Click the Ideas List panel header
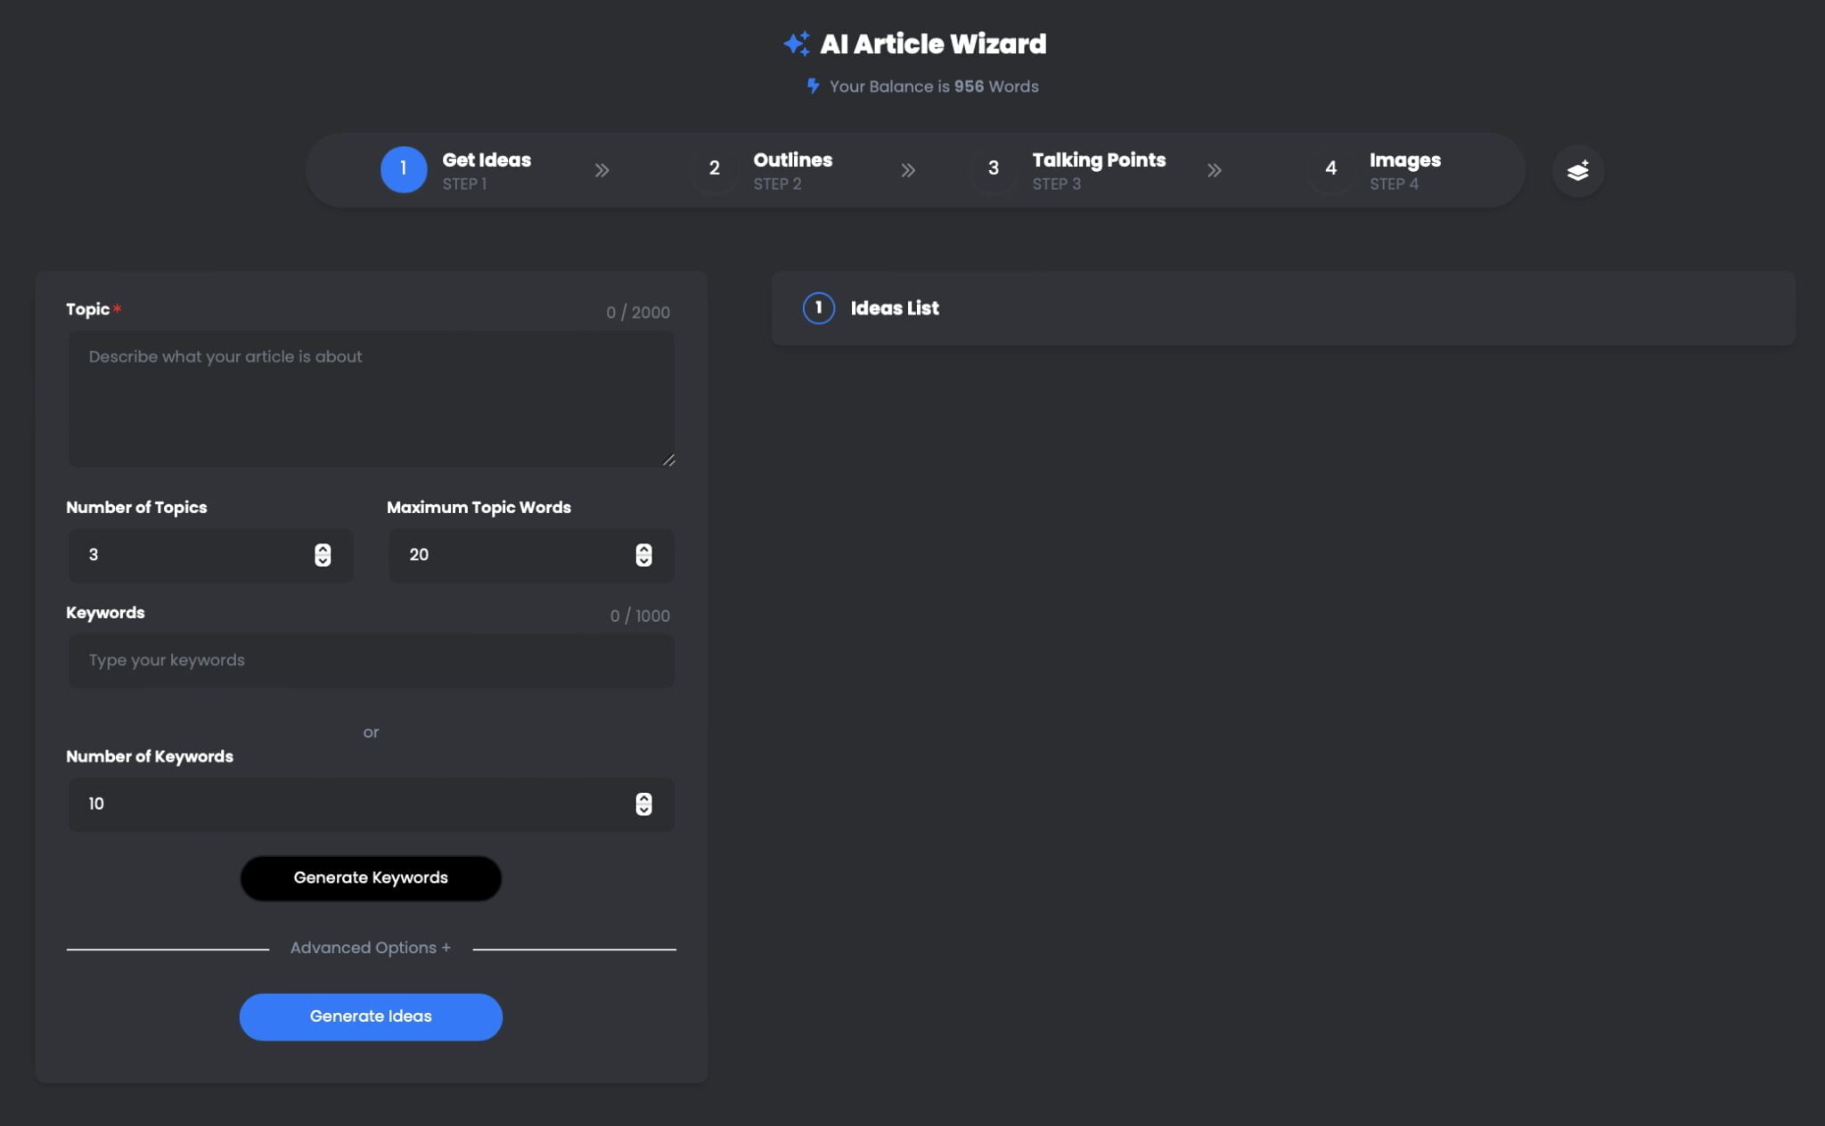The width and height of the screenshot is (1825, 1126). pos(895,307)
